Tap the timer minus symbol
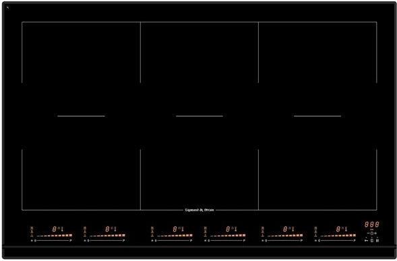This screenshot has height=261, width=397. [x=368, y=233]
